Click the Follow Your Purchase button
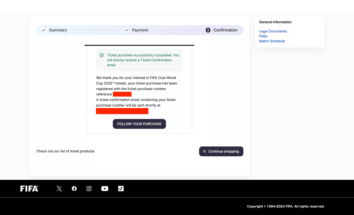 (139, 124)
